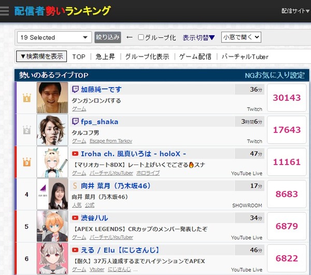
Task: Open Iroha ch. 風真いろは - holoX - link
Action: pyautogui.click(x=134, y=154)
